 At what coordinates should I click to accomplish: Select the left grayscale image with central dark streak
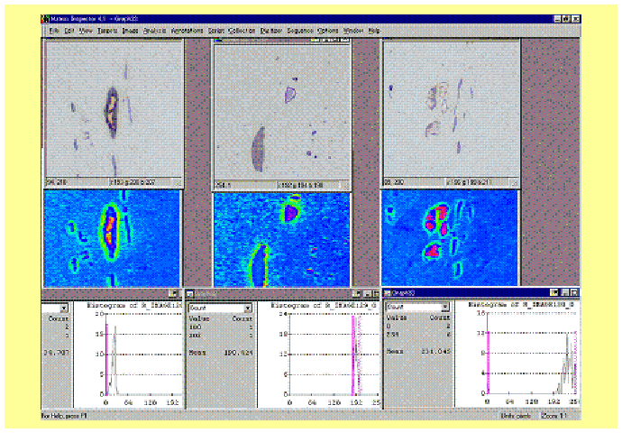114,108
